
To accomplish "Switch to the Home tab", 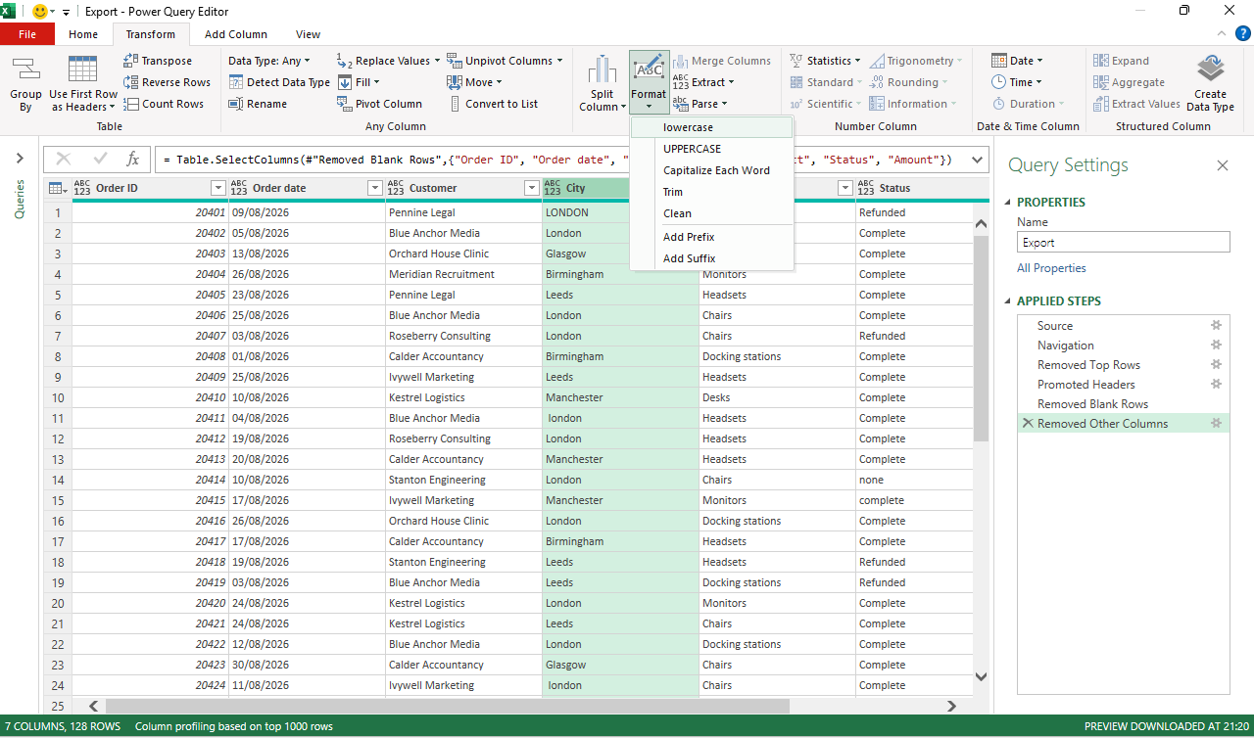I will pos(83,34).
